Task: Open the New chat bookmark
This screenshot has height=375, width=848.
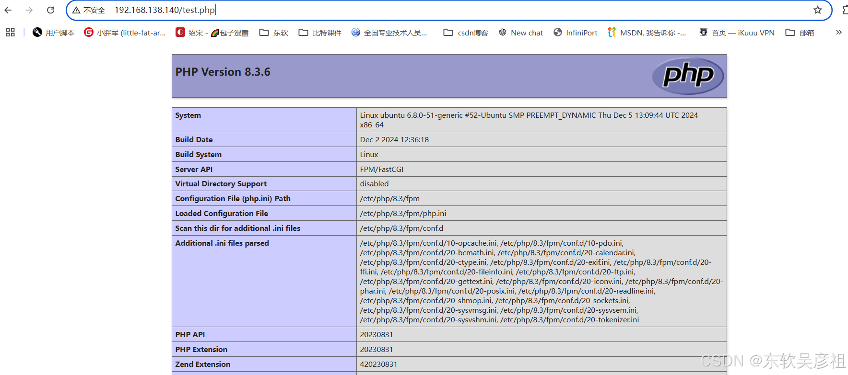Action: click(x=521, y=33)
